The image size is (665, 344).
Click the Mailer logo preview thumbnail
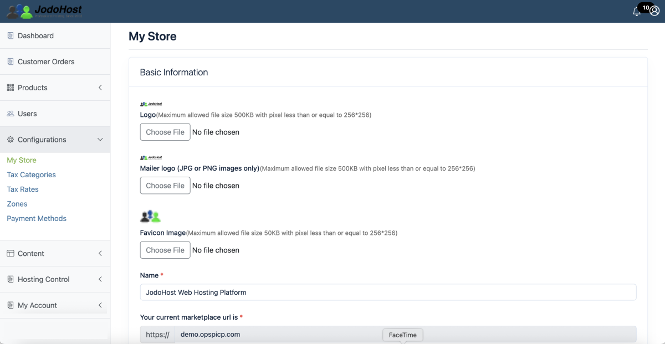(151, 157)
